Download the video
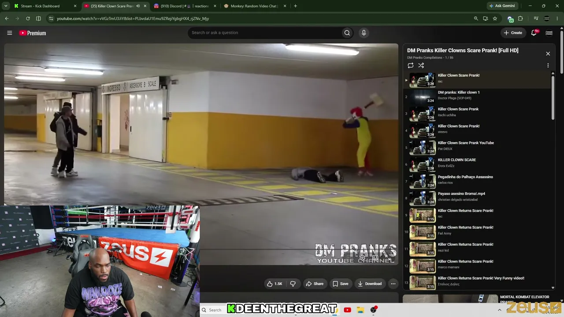This screenshot has height=317, width=564. 370,284
